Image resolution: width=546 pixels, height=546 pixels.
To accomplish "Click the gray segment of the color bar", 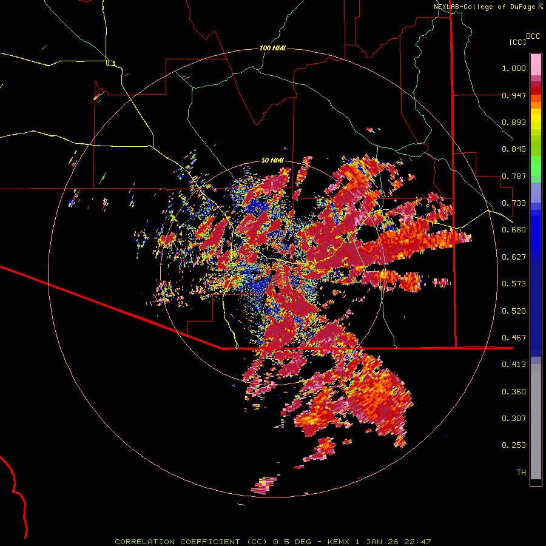I will [536, 422].
